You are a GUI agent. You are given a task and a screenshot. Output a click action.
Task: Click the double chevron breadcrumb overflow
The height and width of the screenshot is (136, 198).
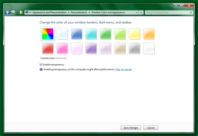[x=30, y=12]
